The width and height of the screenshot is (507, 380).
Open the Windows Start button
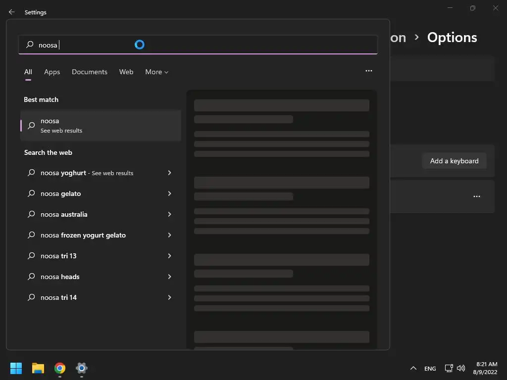pos(16,368)
